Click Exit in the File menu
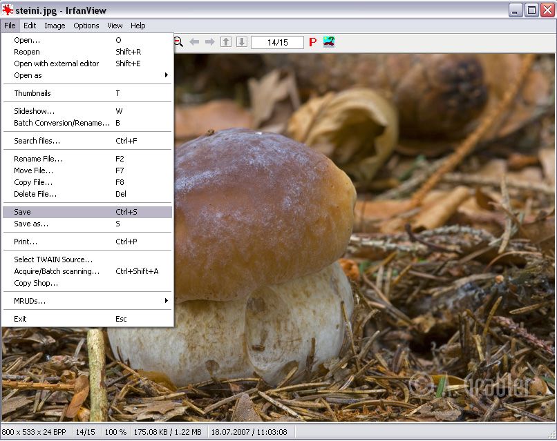 [x=21, y=319]
